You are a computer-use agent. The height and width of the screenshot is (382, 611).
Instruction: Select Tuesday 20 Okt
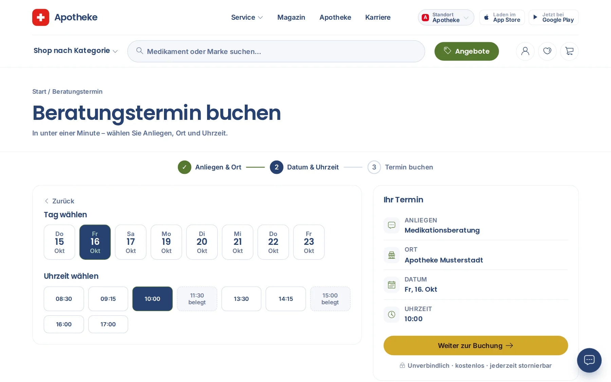[202, 242]
